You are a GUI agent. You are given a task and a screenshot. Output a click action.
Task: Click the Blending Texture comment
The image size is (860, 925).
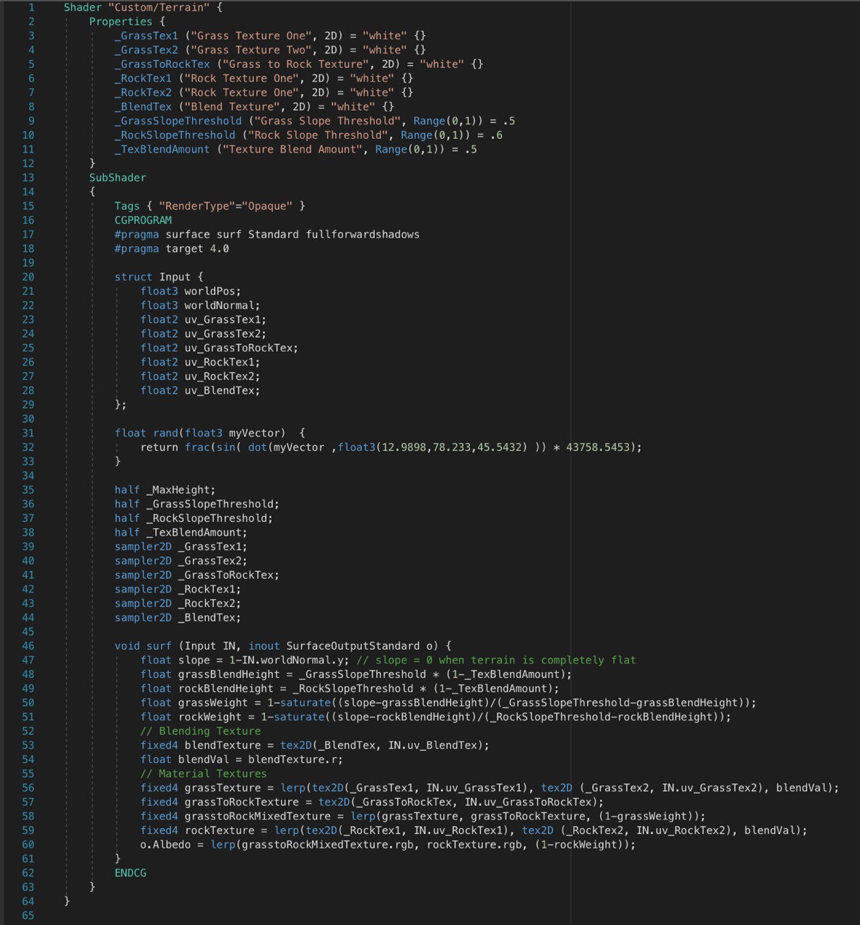[200, 731]
